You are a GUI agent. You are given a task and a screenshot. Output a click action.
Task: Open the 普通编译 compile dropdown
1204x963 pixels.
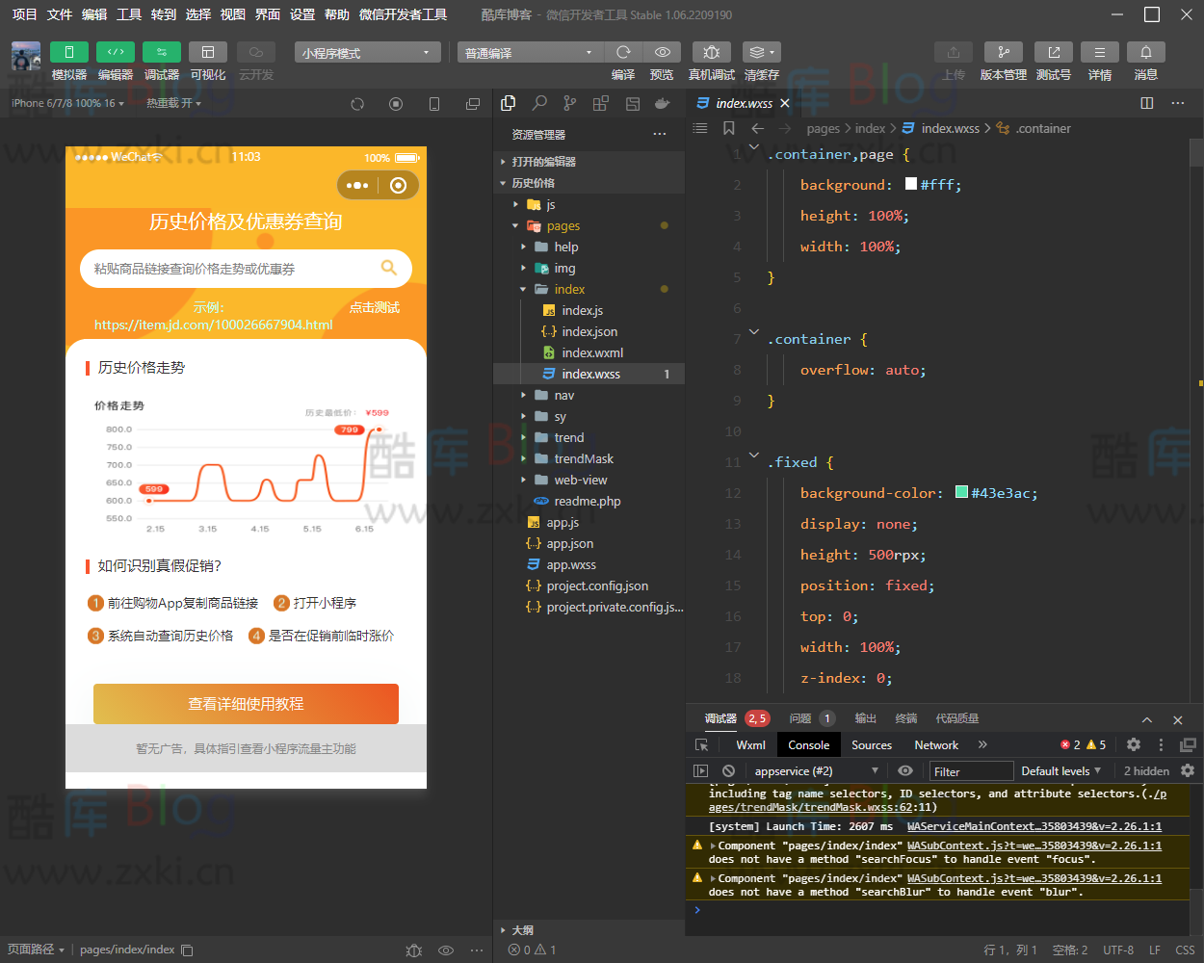pos(529,53)
